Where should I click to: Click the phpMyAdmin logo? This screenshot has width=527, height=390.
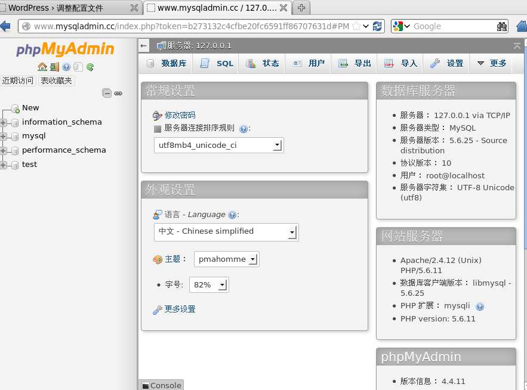click(x=65, y=49)
